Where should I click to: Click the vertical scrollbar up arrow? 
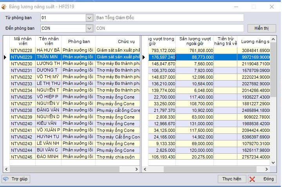click(273, 39)
